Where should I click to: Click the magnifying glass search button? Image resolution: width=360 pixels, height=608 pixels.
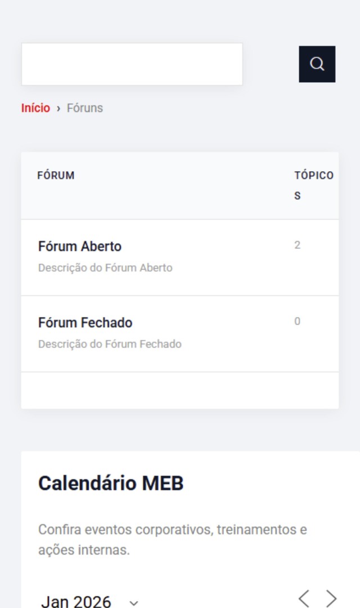click(317, 64)
